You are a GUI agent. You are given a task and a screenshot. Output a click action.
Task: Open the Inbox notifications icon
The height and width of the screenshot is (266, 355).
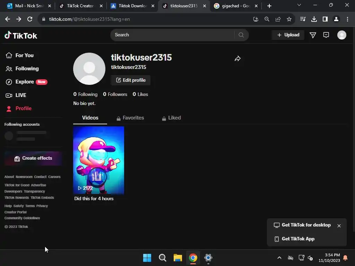point(326,35)
